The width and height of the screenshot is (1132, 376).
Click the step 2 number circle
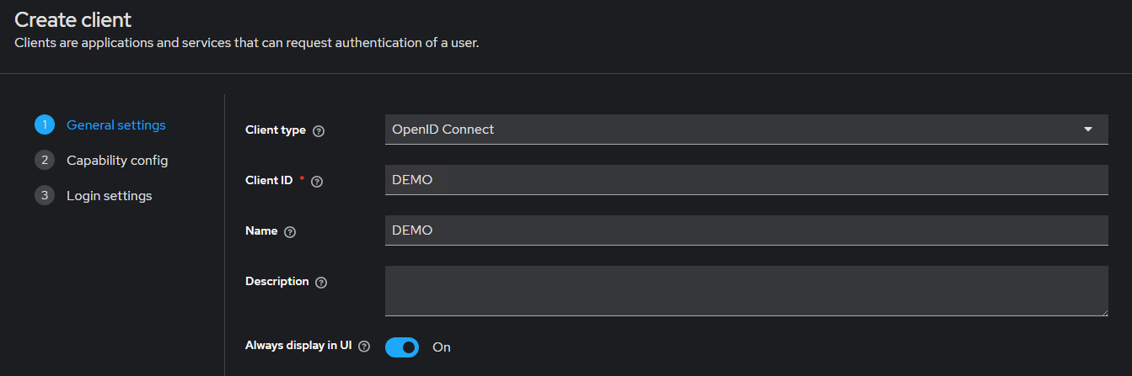[44, 161]
